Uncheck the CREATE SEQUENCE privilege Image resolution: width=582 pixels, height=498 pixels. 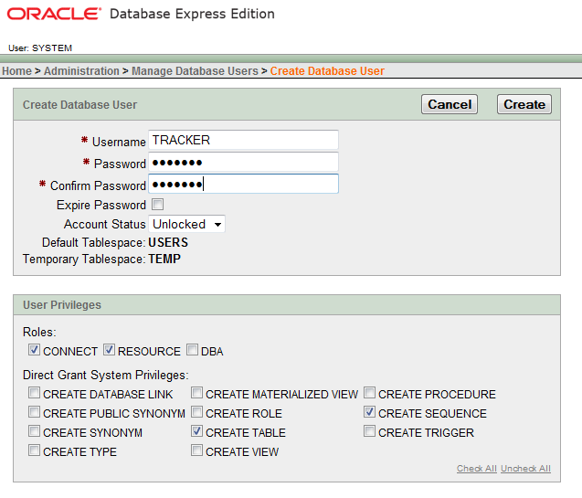click(x=370, y=413)
